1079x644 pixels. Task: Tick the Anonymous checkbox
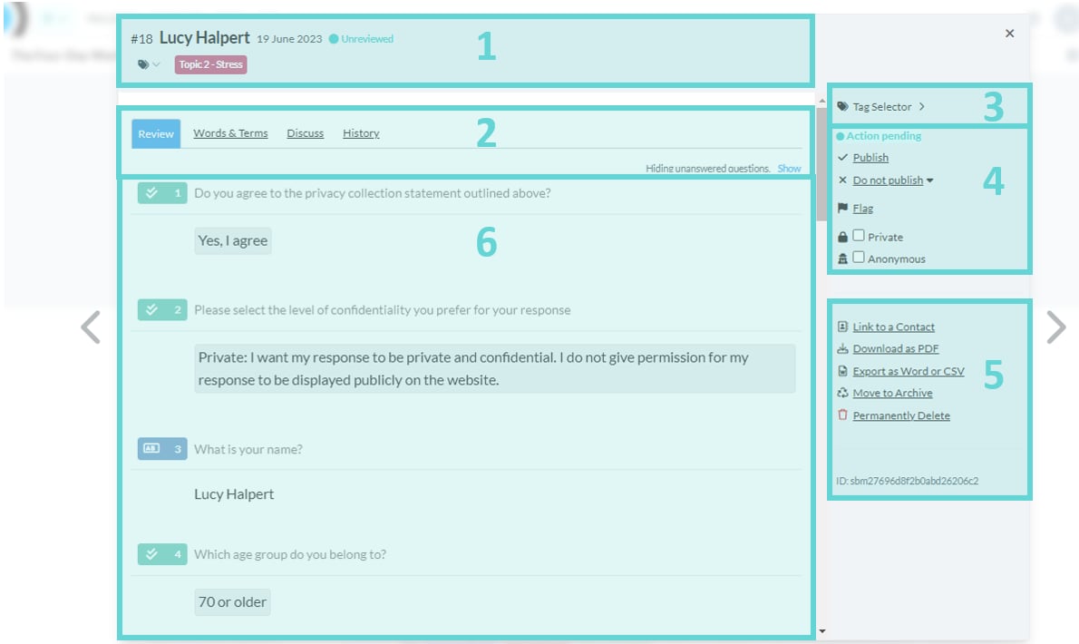[x=859, y=258]
